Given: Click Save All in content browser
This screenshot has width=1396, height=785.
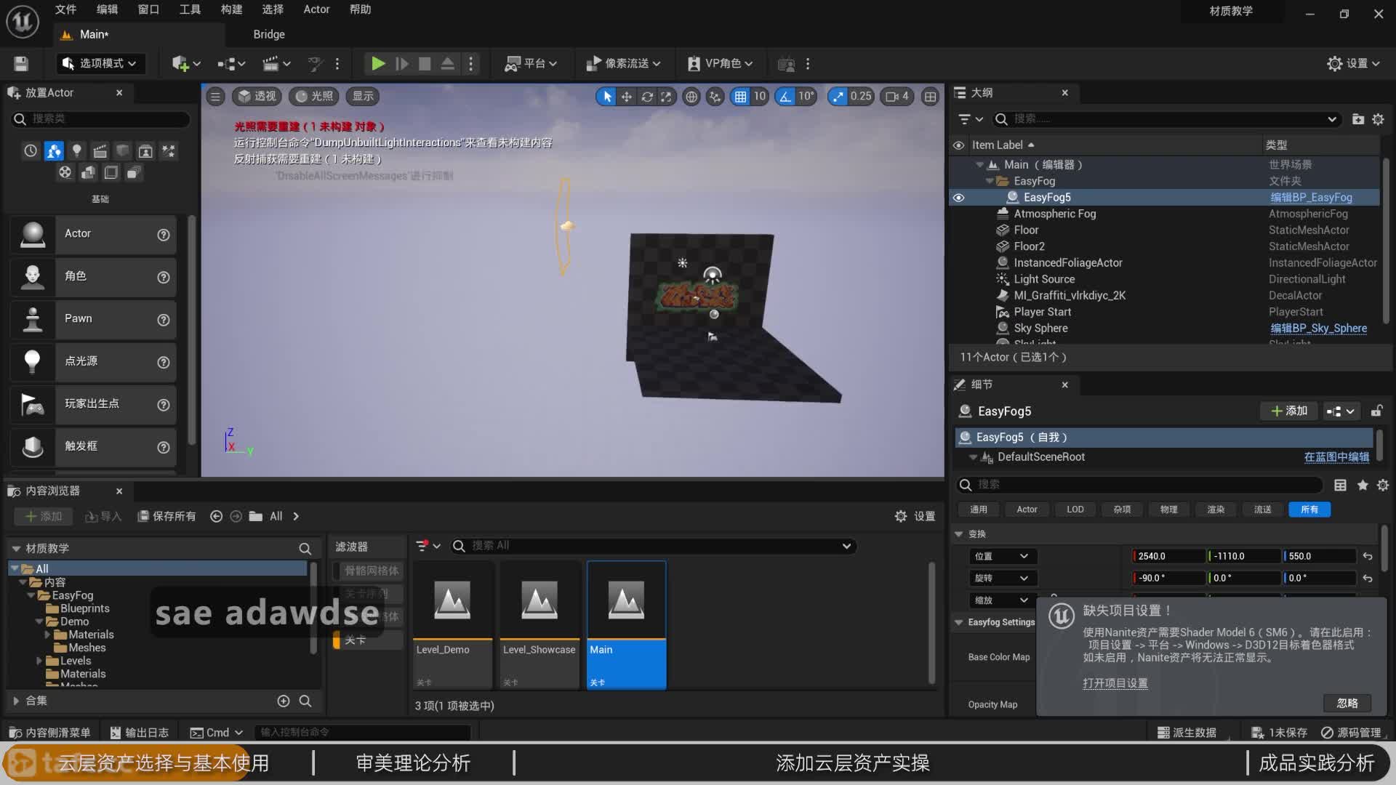Looking at the screenshot, I should 167,517.
